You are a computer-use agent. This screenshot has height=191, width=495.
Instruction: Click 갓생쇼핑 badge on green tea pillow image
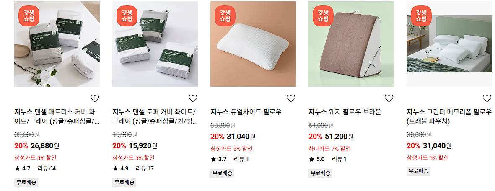pyautogui.click(x=421, y=16)
